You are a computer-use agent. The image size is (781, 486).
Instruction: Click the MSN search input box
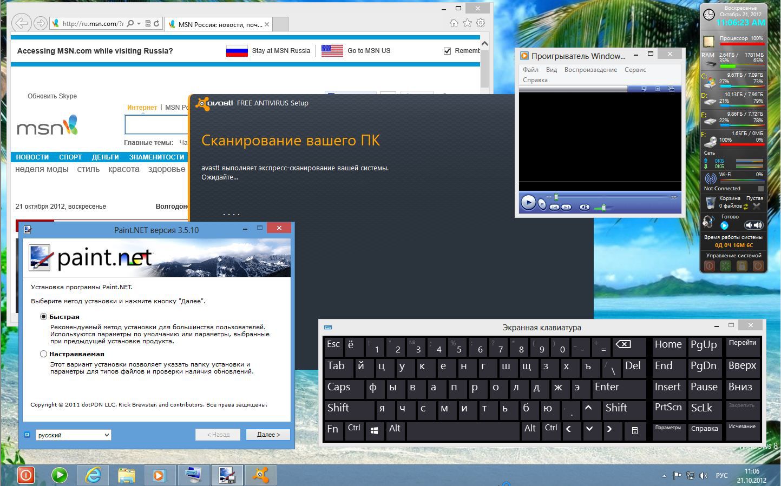(x=157, y=125)
